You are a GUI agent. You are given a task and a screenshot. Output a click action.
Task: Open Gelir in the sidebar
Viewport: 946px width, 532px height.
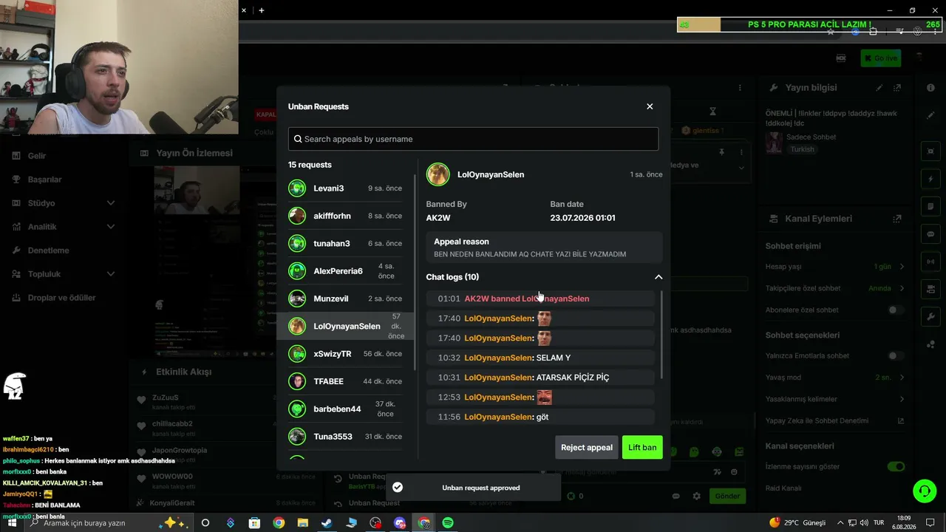(37, 156)
